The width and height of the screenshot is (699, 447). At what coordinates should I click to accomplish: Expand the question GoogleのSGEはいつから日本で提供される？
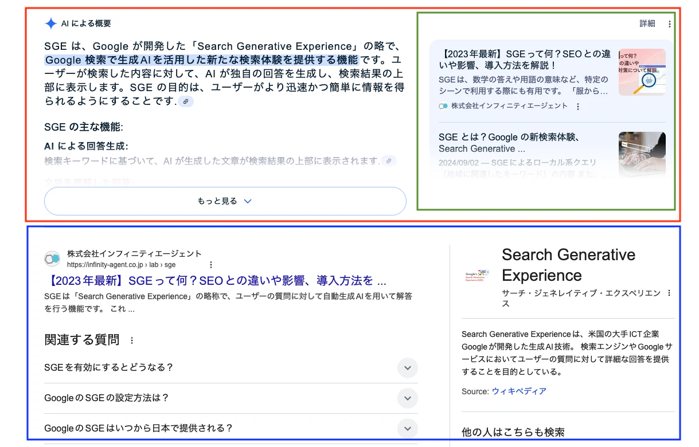(231, 429)
